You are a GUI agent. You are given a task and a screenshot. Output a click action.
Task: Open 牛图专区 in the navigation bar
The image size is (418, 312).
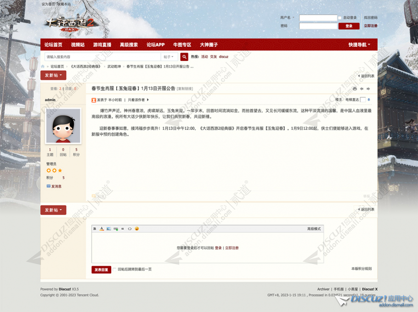(x=182, y=45)
